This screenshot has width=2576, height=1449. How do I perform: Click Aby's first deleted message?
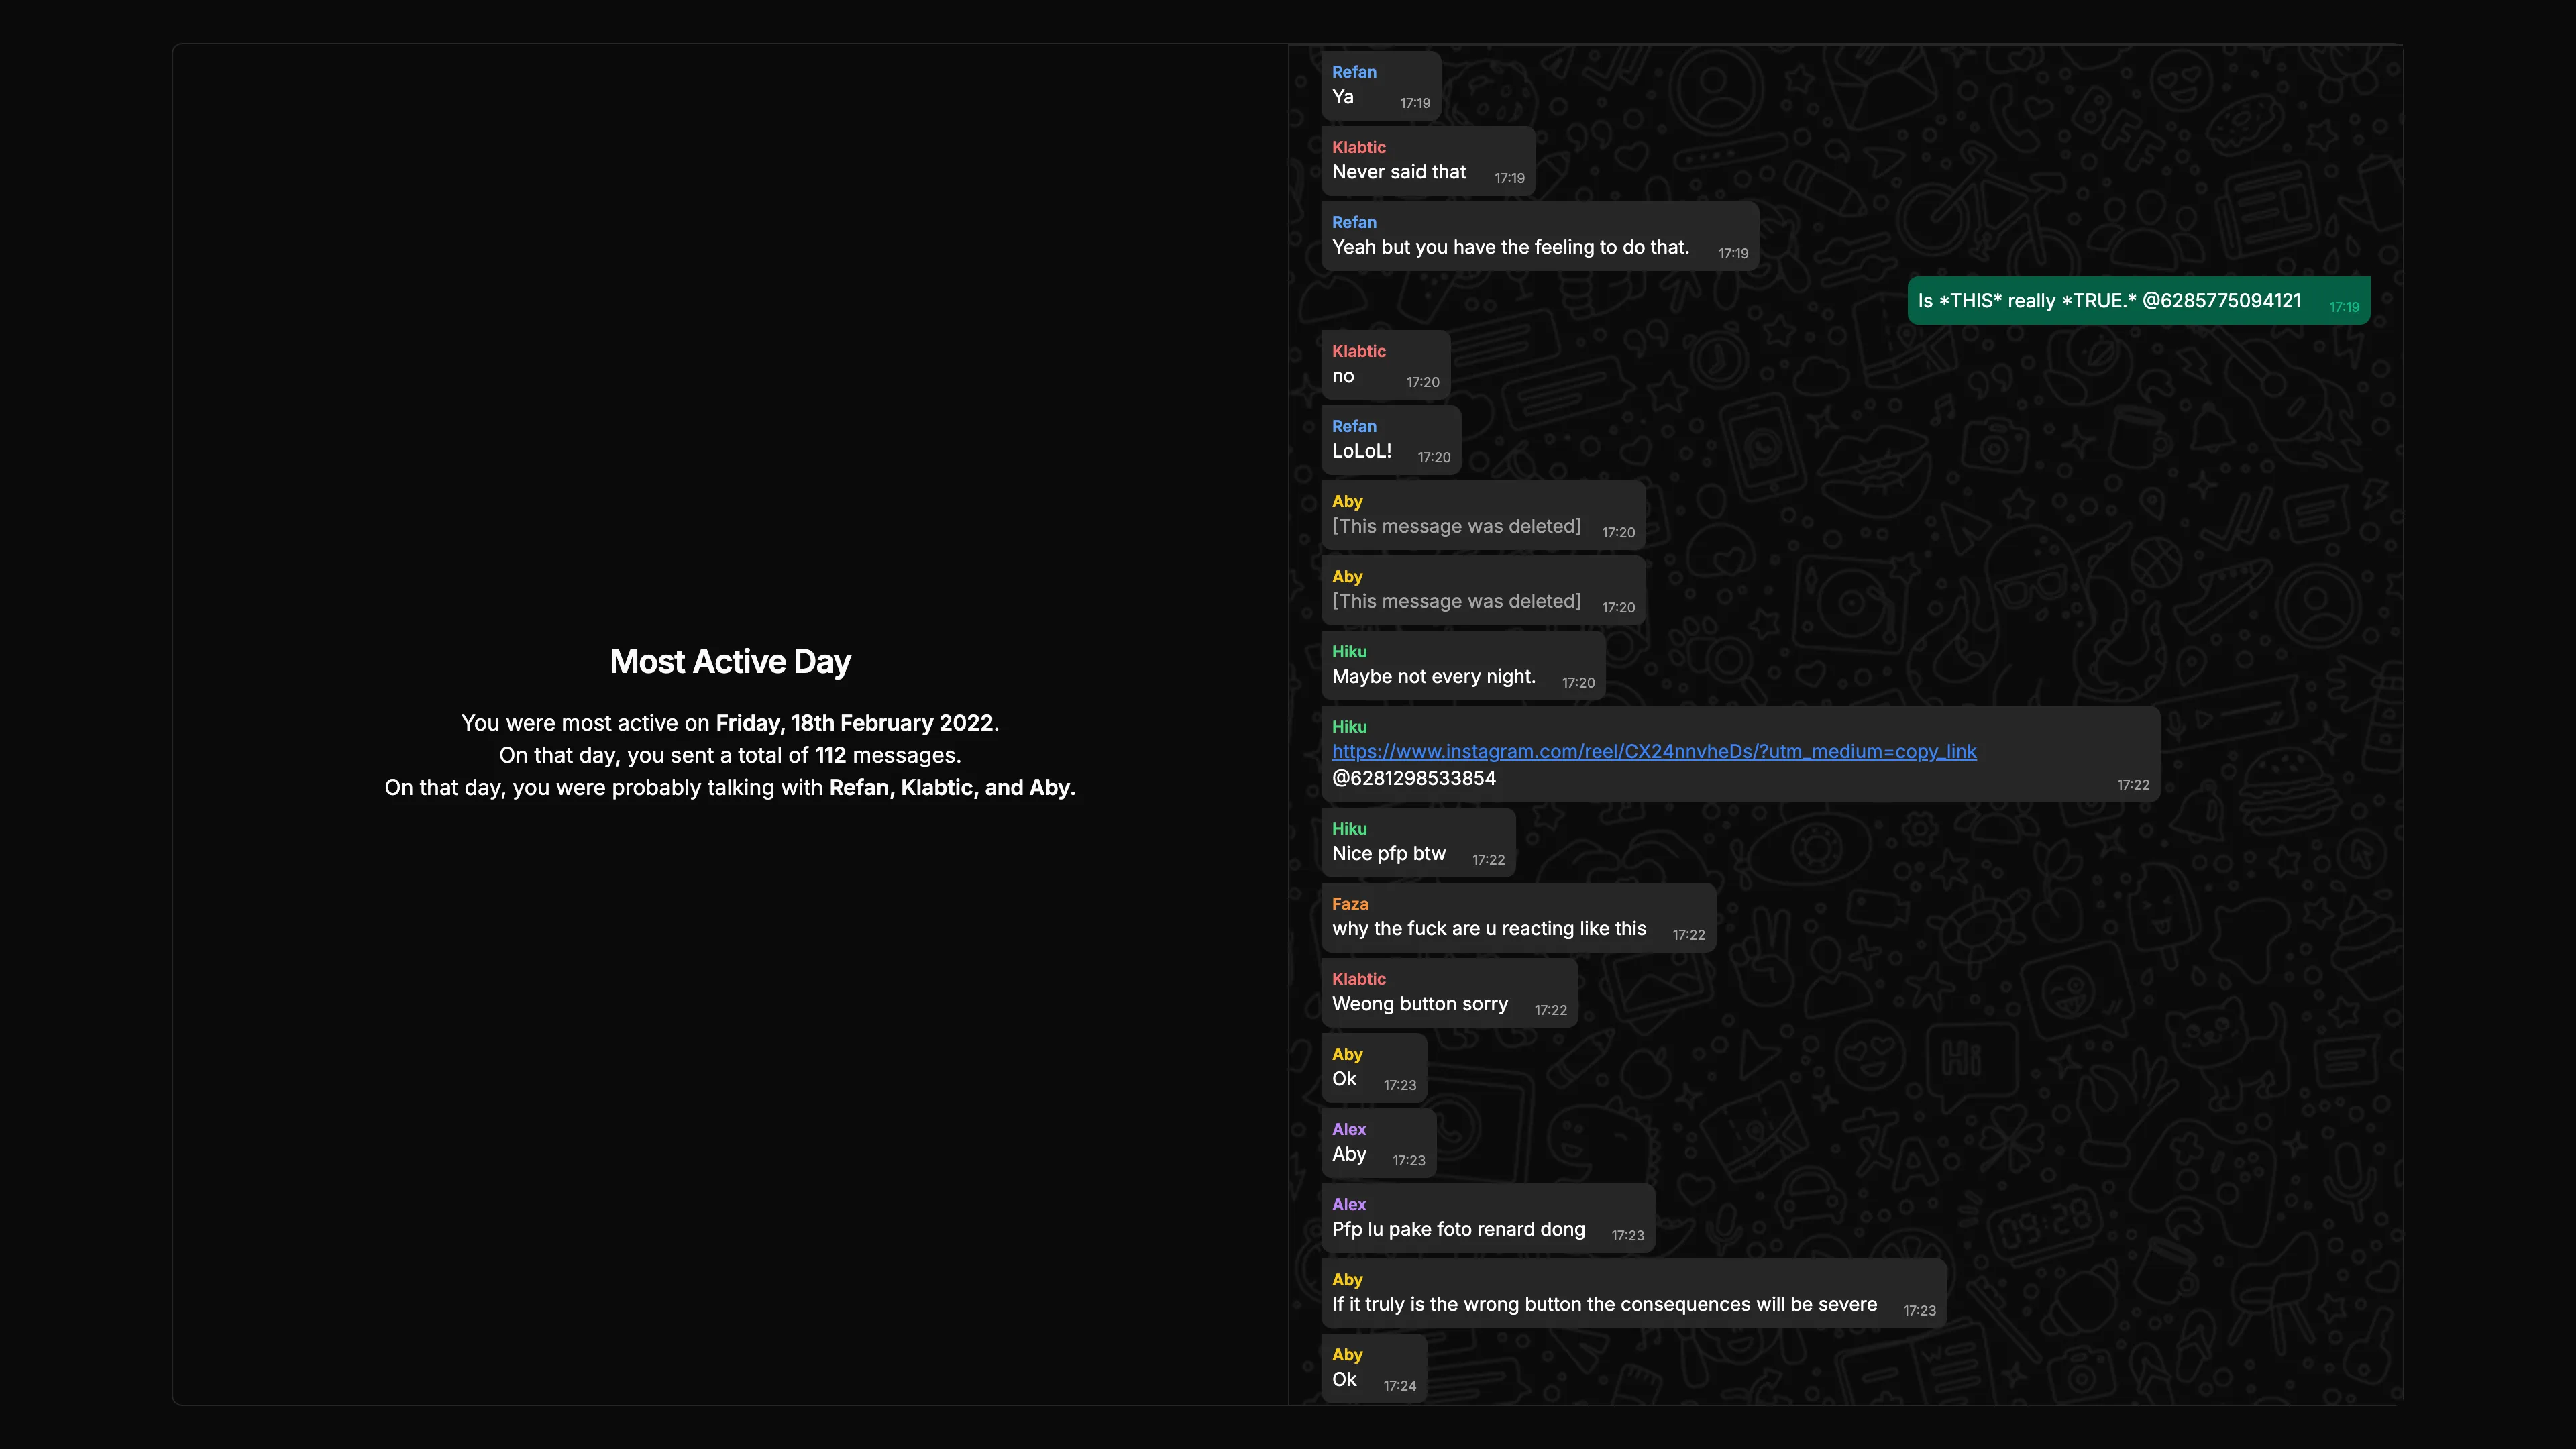pos(1482,516)
